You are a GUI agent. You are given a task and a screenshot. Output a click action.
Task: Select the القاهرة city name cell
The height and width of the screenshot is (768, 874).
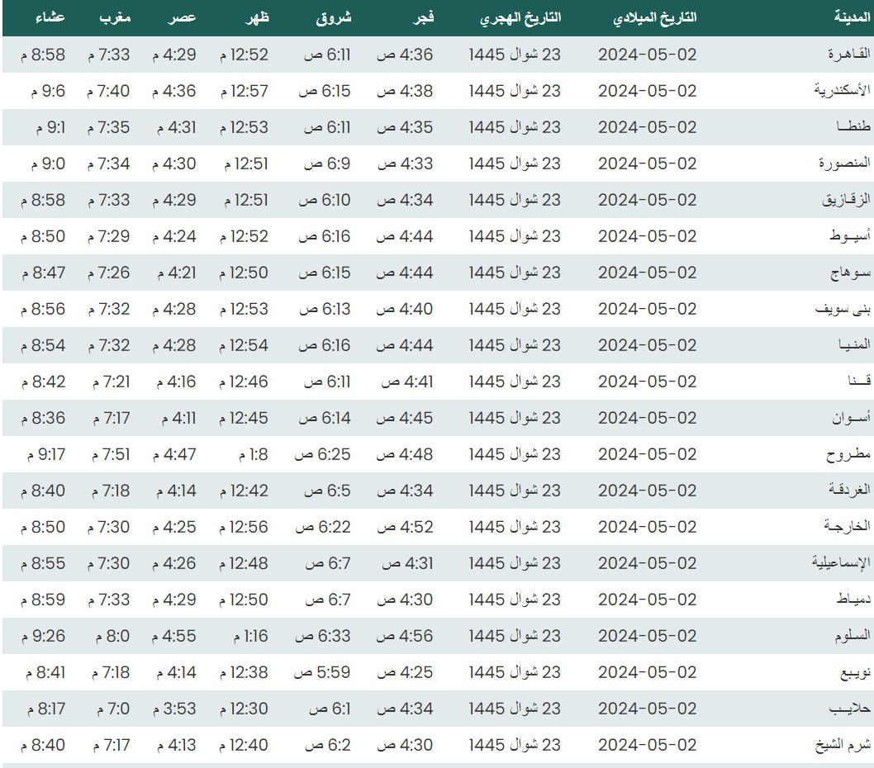(849, 55)
